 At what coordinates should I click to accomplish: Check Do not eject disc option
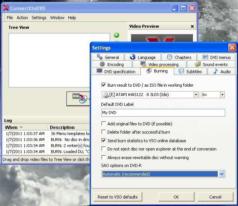(104, 149)
